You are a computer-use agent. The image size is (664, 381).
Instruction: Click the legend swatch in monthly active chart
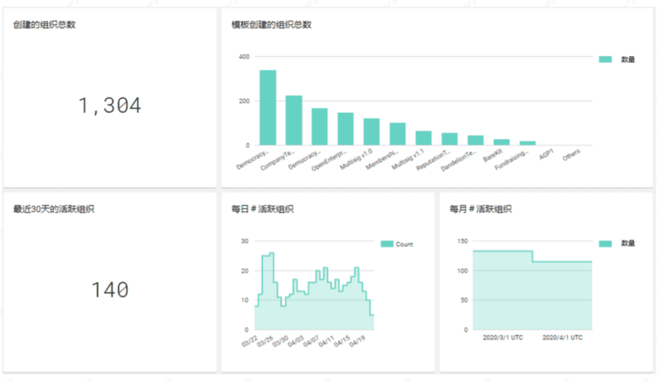tap(605, 244)
